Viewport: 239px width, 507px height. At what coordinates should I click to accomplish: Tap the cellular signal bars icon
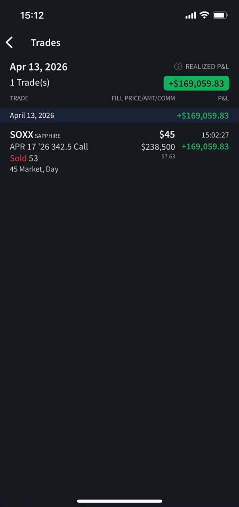[191, 15]
